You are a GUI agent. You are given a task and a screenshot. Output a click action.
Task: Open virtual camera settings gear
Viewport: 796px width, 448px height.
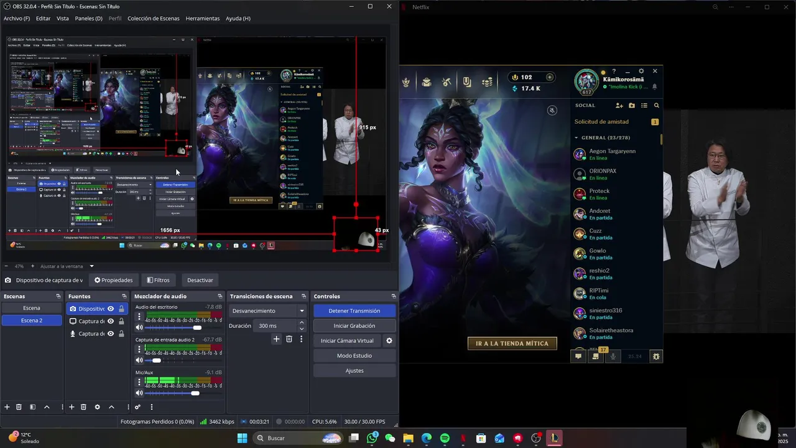coord(389,341)
